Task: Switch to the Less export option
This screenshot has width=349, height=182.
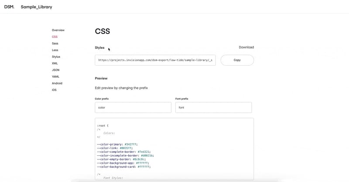Action: (55, 50)
